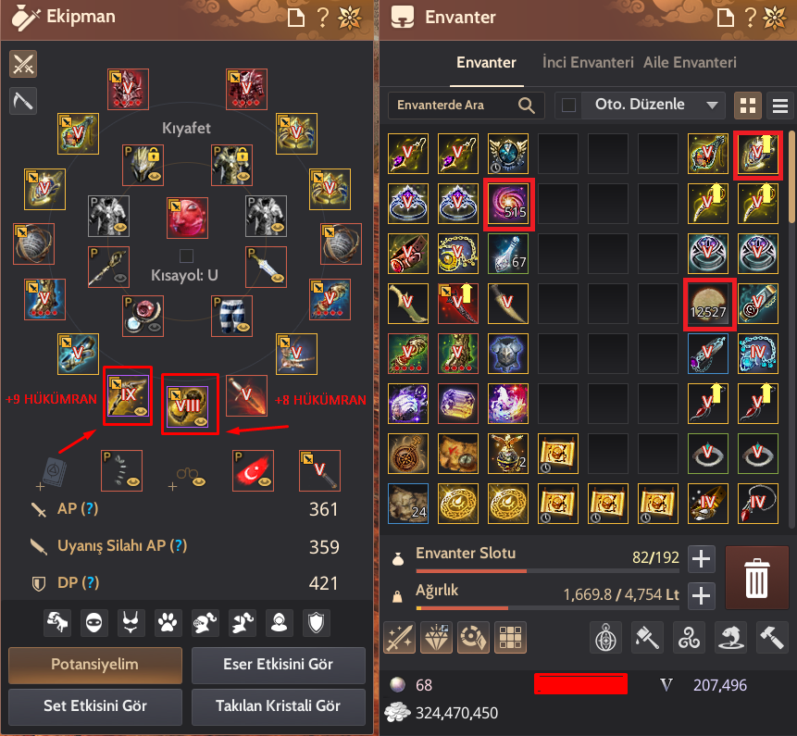
Task: Switch to grid view layout icon
Action: coord(748,106)
